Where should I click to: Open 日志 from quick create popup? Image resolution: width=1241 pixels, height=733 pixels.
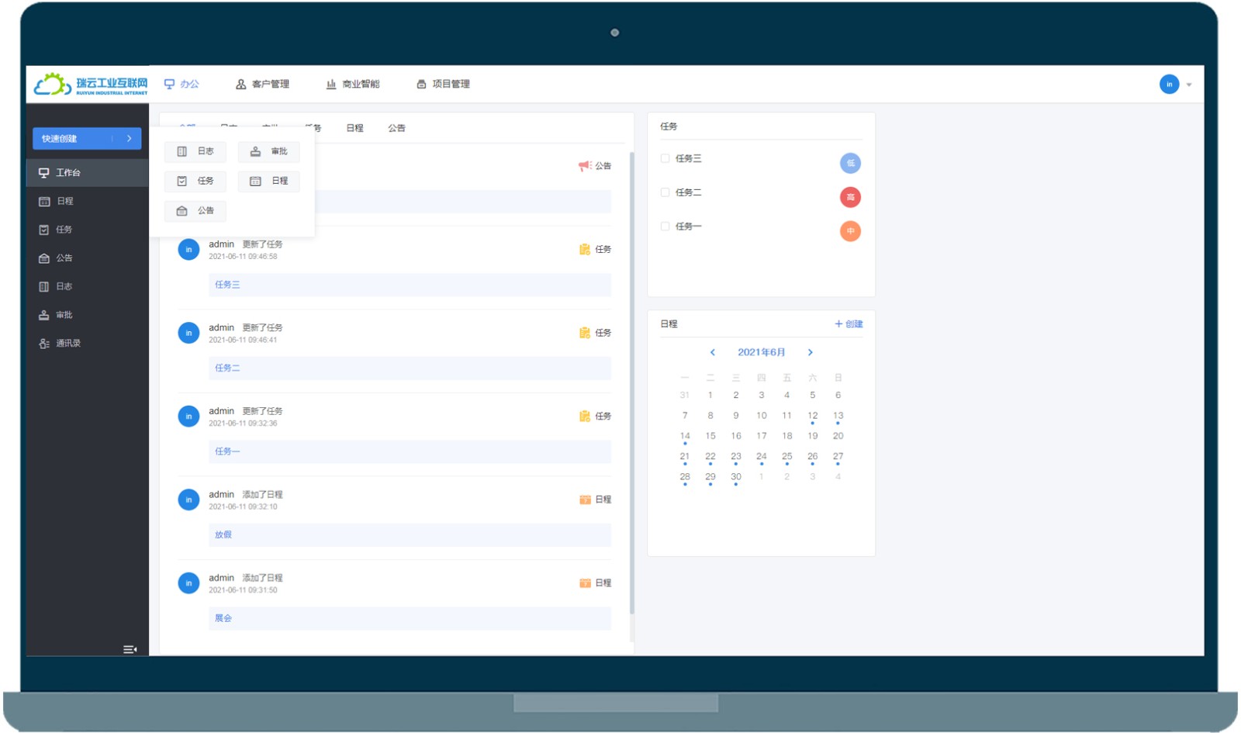[x=195, y=151]
